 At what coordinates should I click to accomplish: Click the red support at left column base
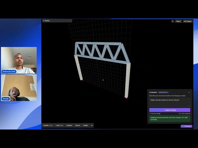[83, 80]
